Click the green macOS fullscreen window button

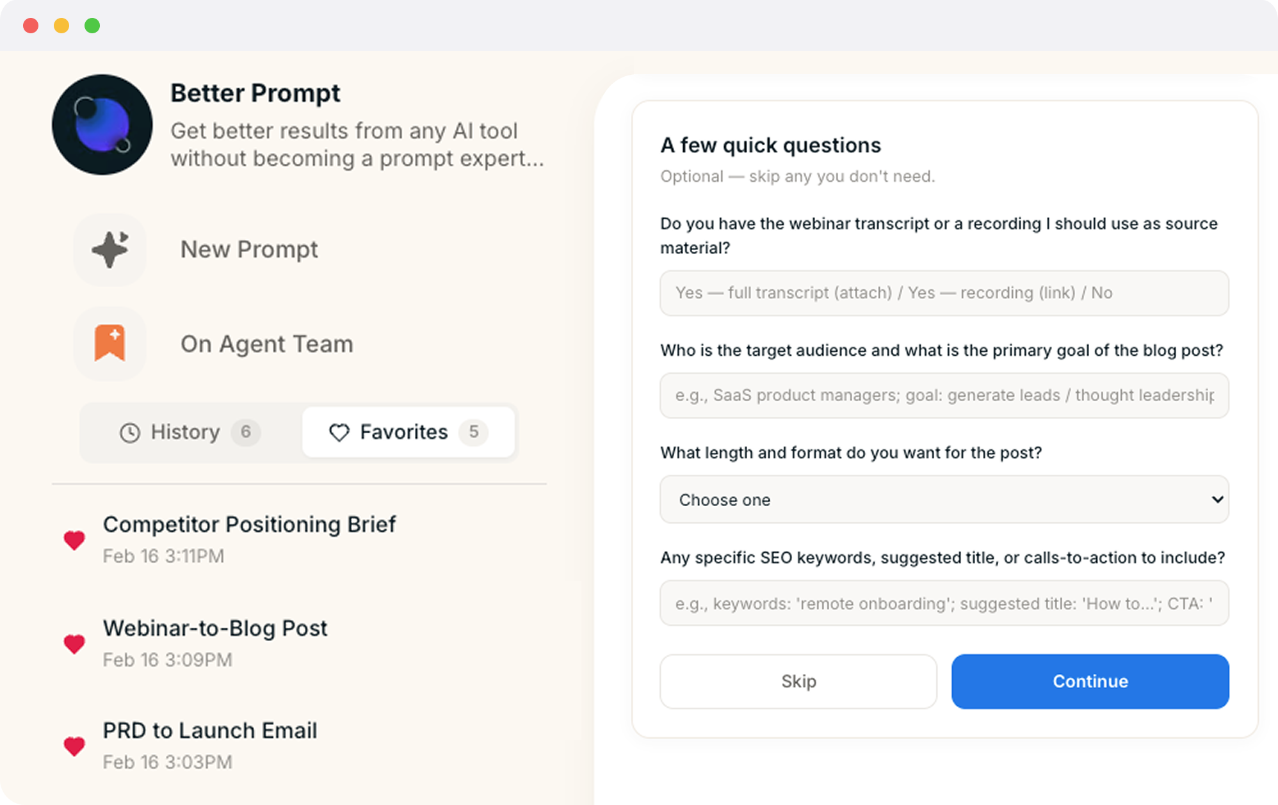click(92, 26)
